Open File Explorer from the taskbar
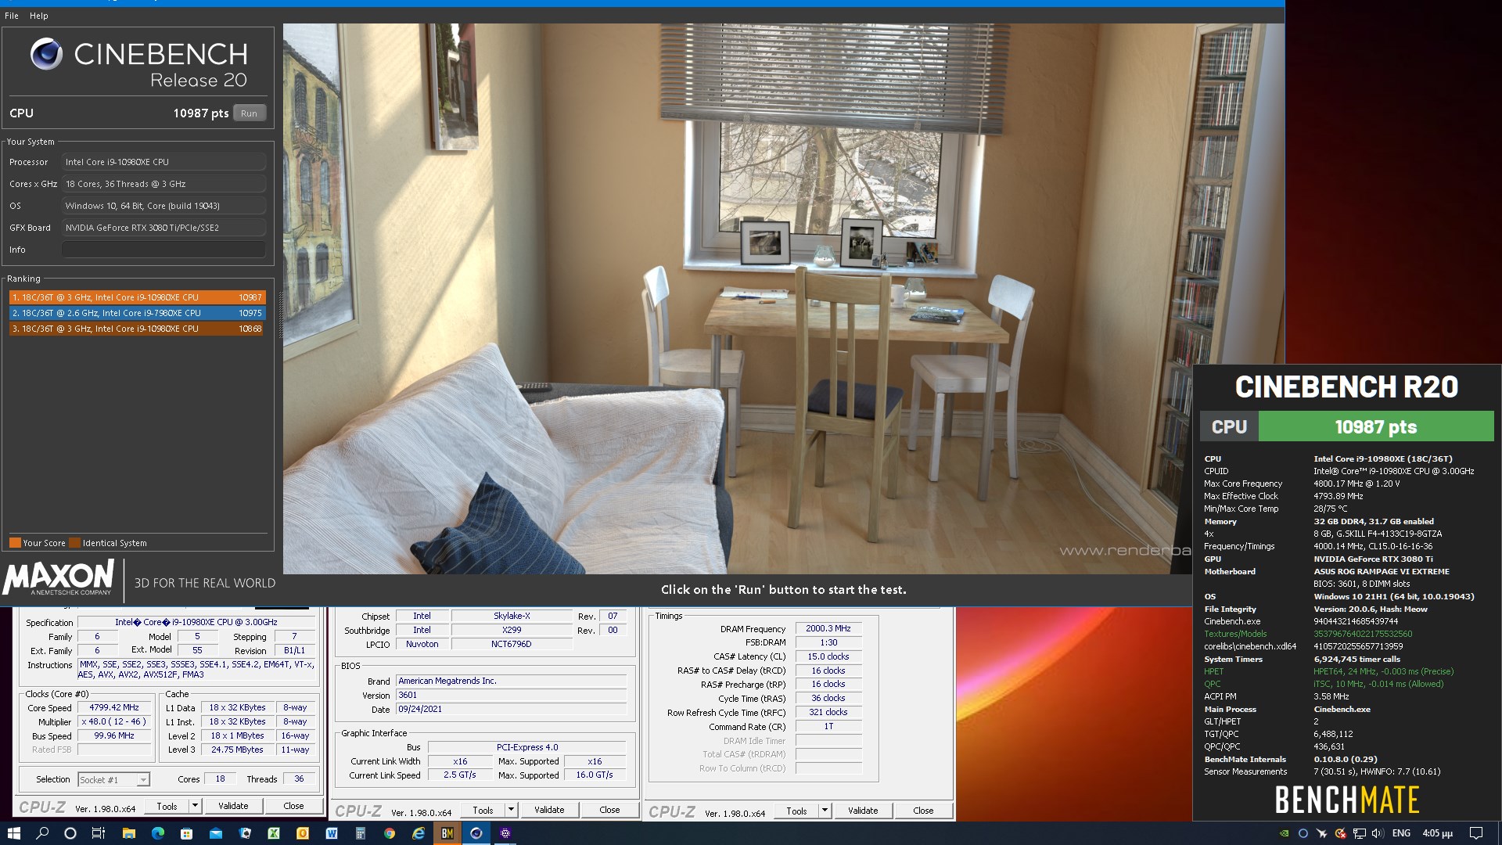Image resolution: width=1502 pixels, height=845 pixels. (128, 833)
